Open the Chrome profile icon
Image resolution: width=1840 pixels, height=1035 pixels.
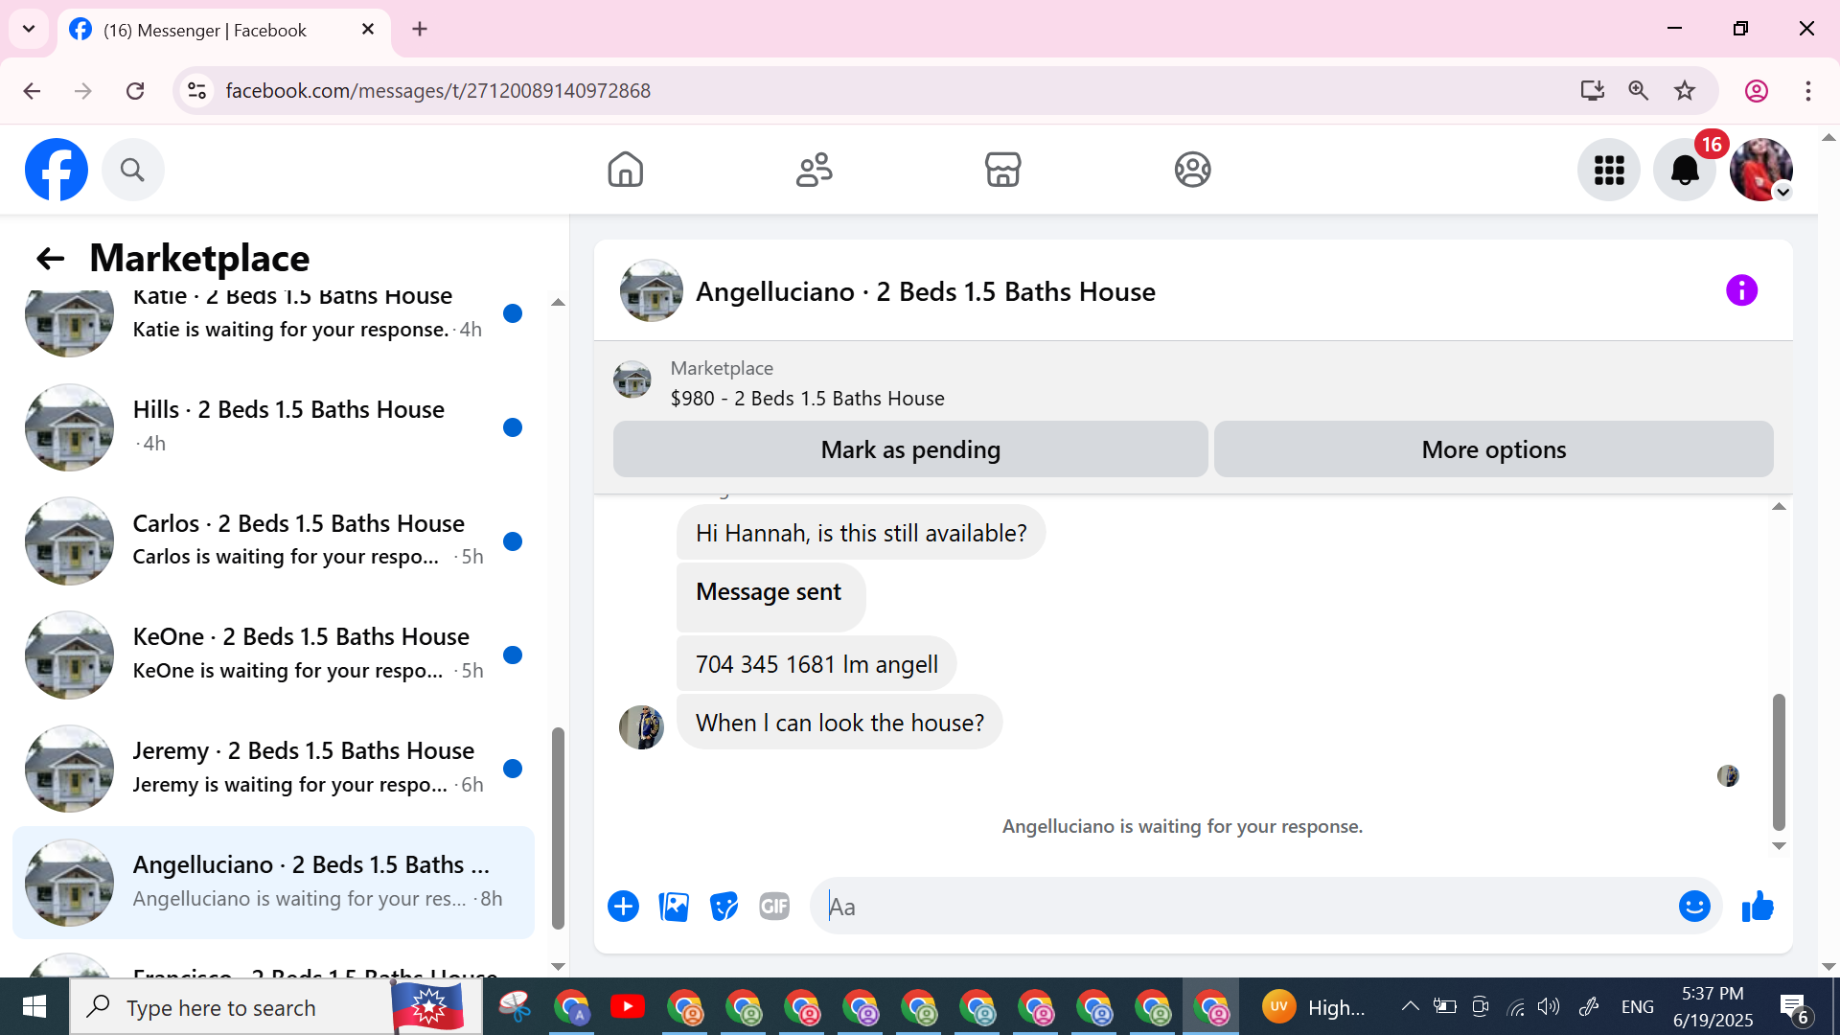tap(1756, 90)
